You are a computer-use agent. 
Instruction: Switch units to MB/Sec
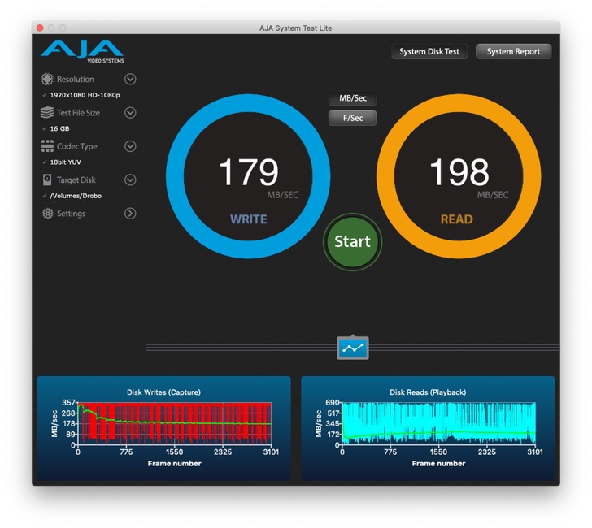click(353, 98)
